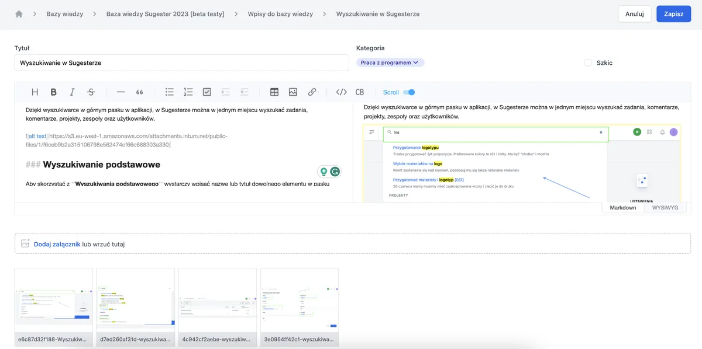Viewport: 702px width, 349px height.
Task: Switch to the Markdown editor tab
Action: (x=623, y=208)
